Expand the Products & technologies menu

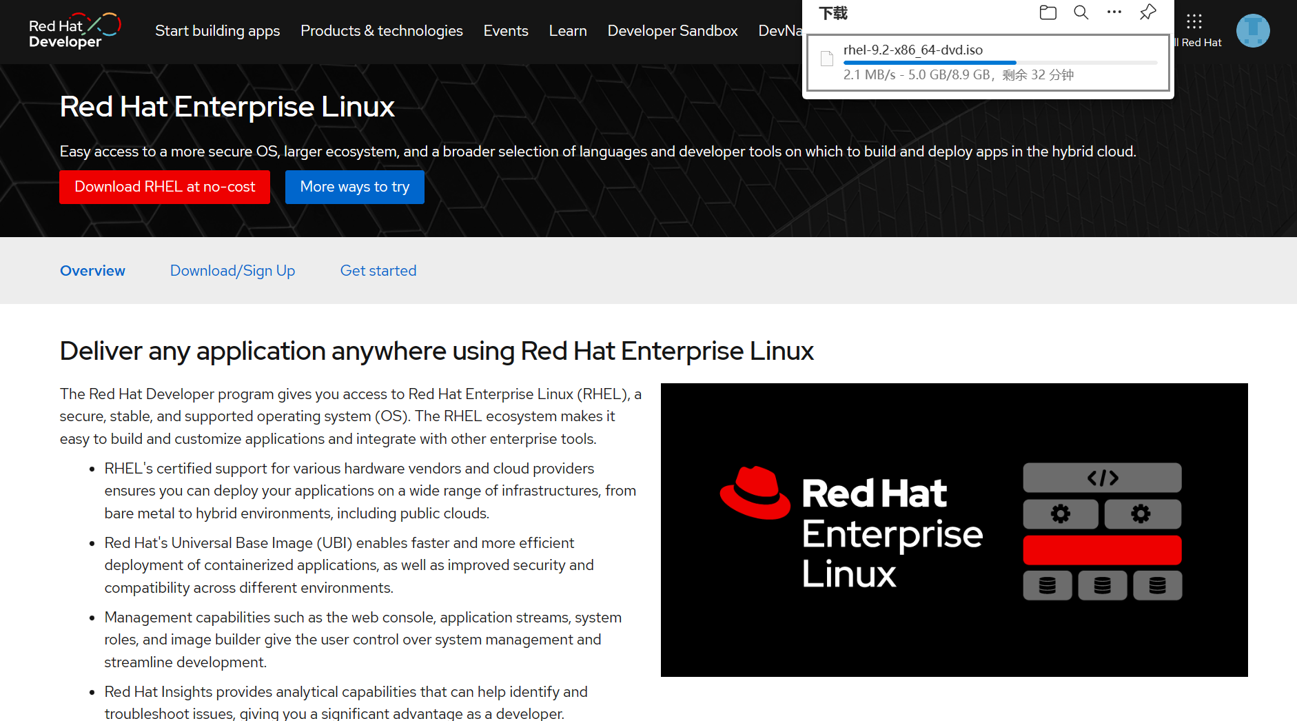381,30
